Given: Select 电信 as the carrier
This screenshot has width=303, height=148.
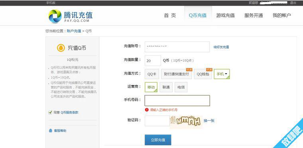Looking at the screenshot, I should pyautogui.click(x=181, y=87).
